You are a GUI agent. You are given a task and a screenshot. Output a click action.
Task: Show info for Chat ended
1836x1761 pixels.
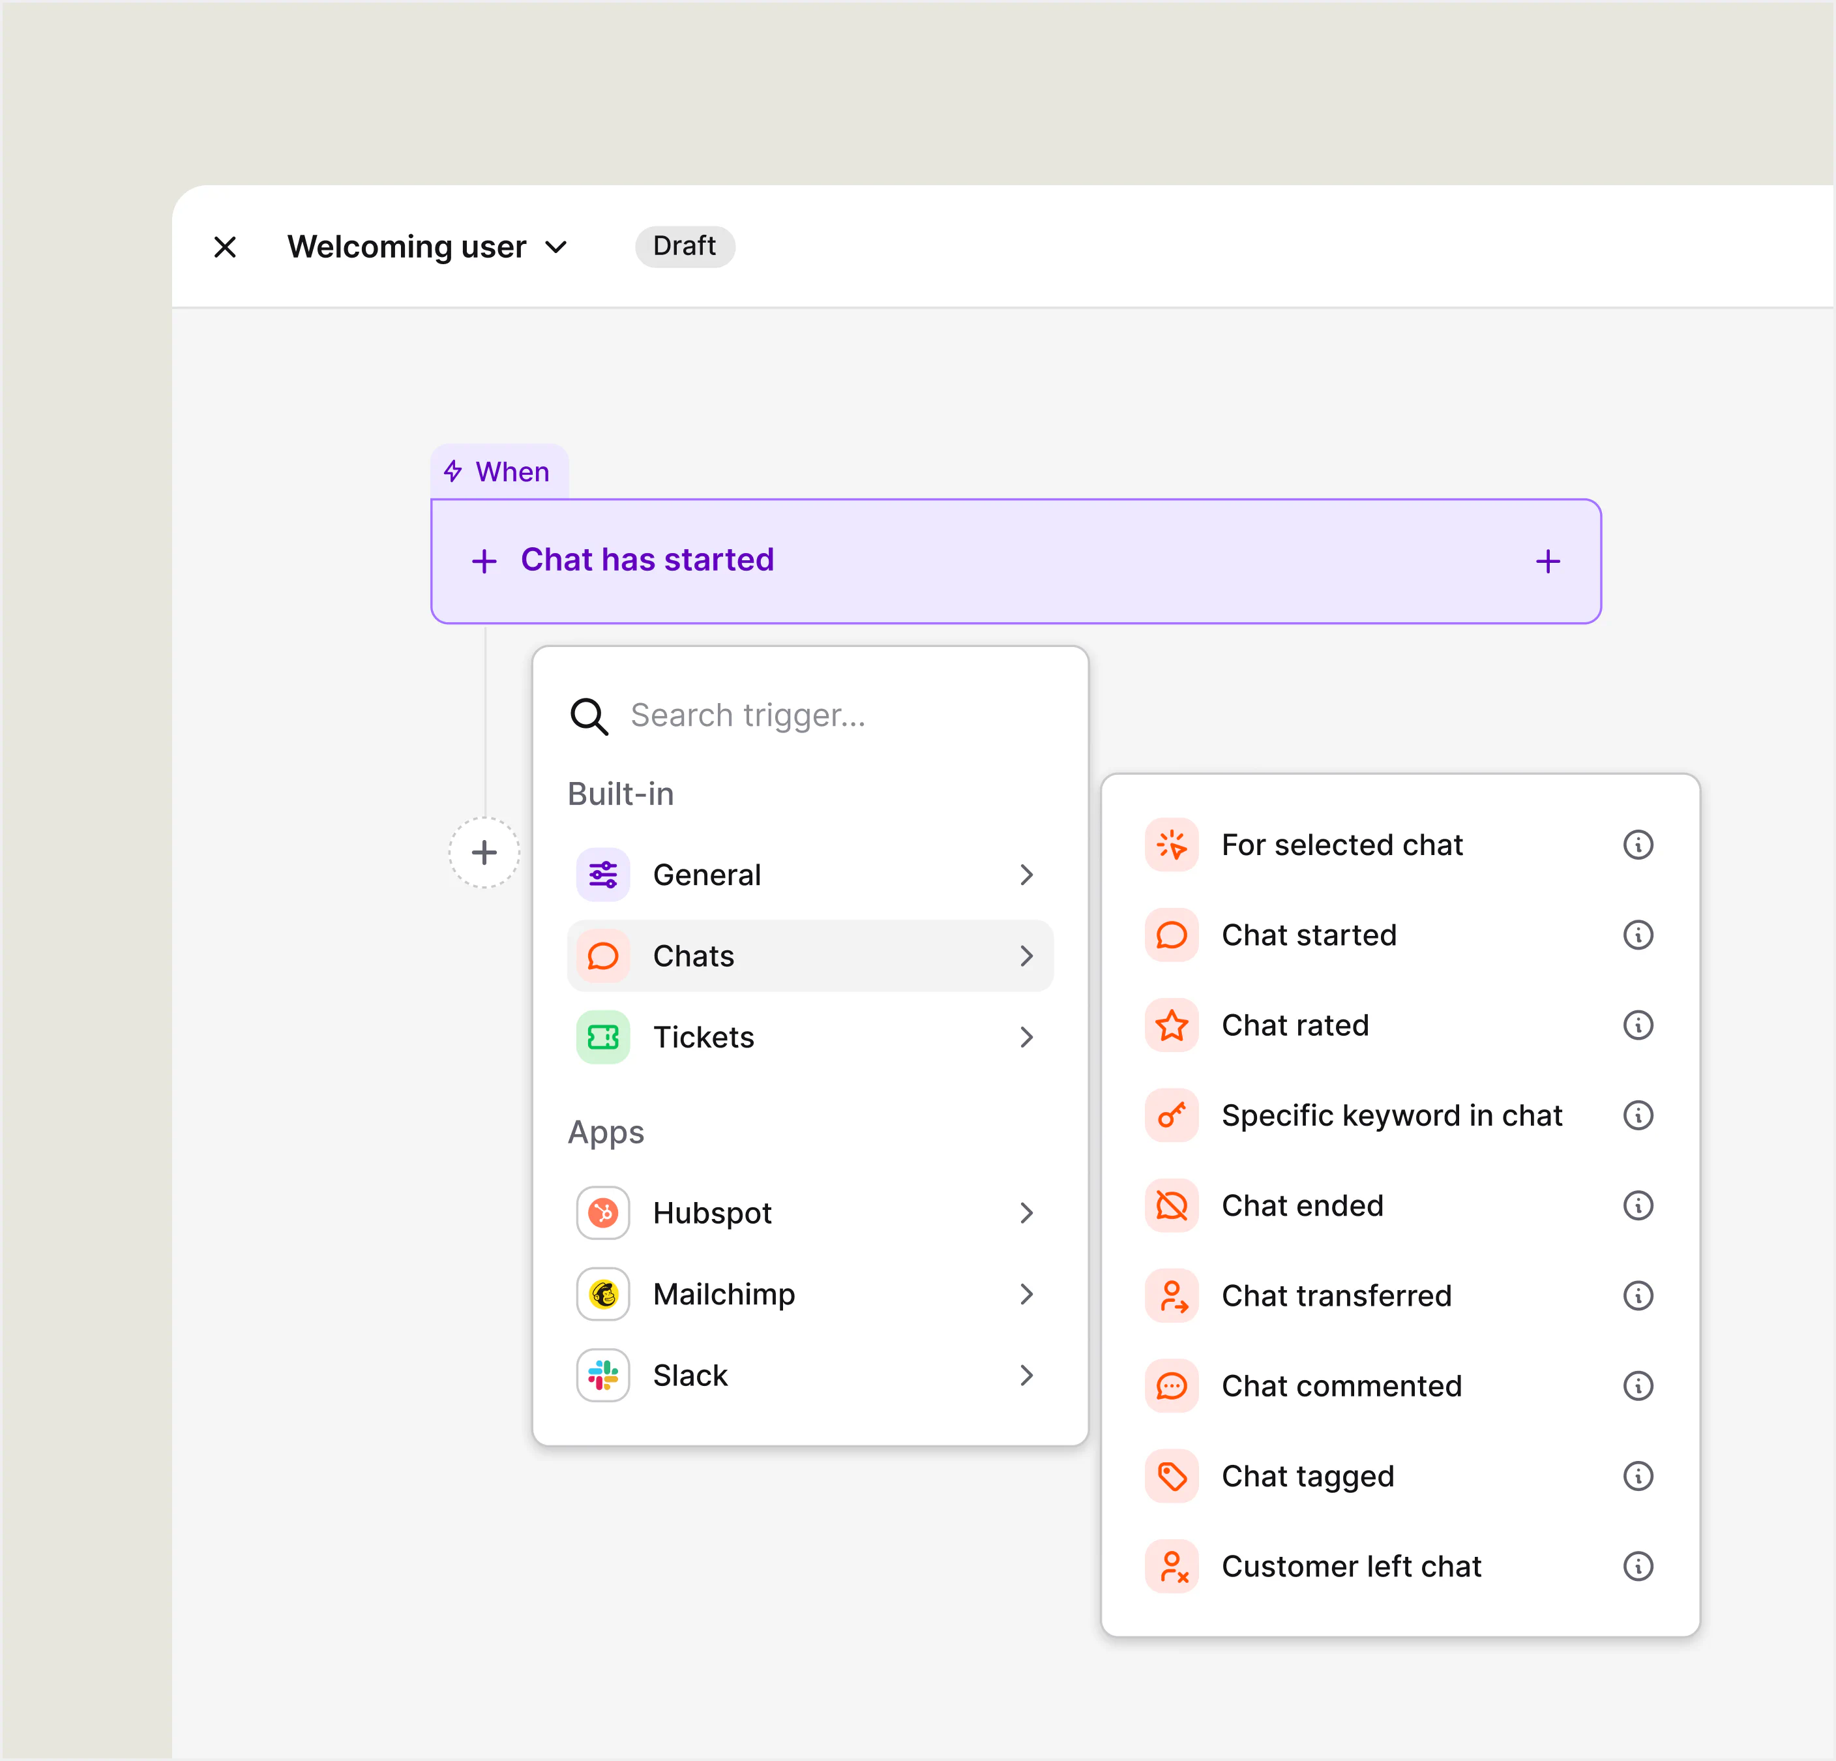(1637, 1205)
